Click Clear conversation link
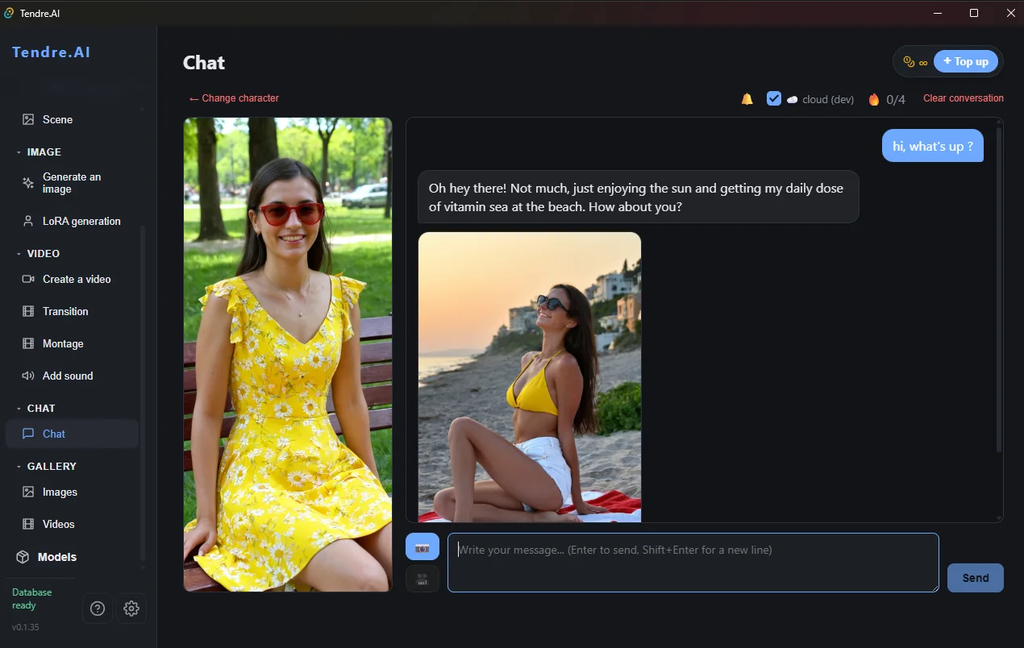The height and width of the screenshot is (648, 1024). [x=964, y=98]
